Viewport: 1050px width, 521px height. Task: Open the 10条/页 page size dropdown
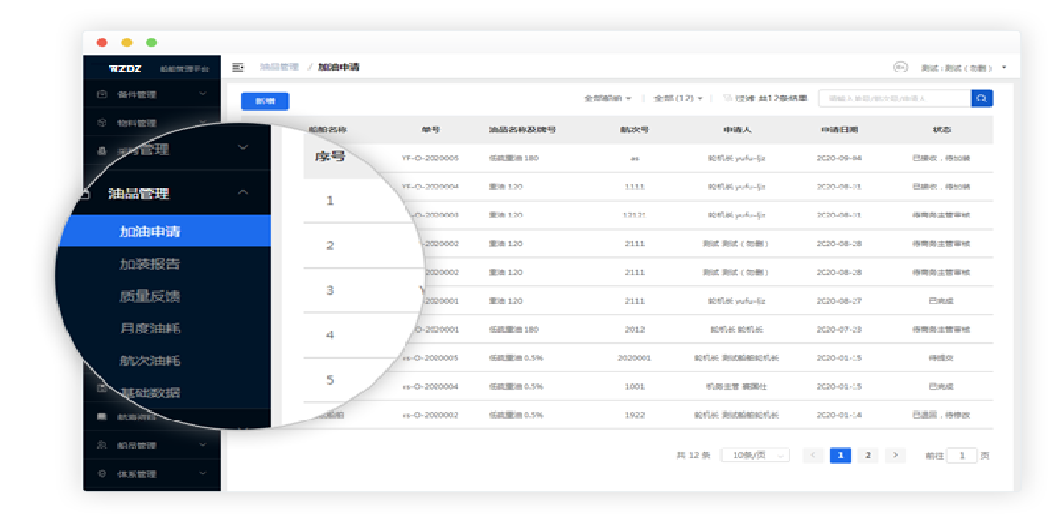pyautogui.click(x=755, y=455)
